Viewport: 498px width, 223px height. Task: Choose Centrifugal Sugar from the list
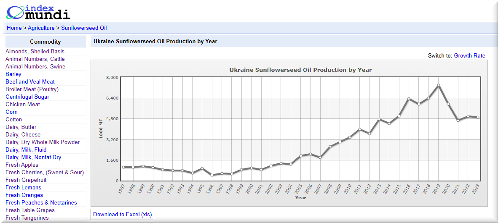pyautogui.click(x=27, y=97)
